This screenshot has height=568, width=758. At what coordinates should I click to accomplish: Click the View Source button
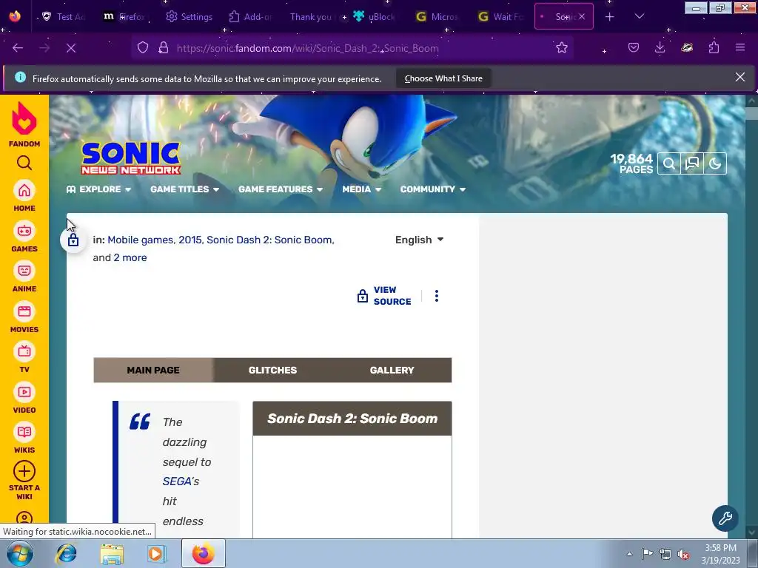pos(384,296)
